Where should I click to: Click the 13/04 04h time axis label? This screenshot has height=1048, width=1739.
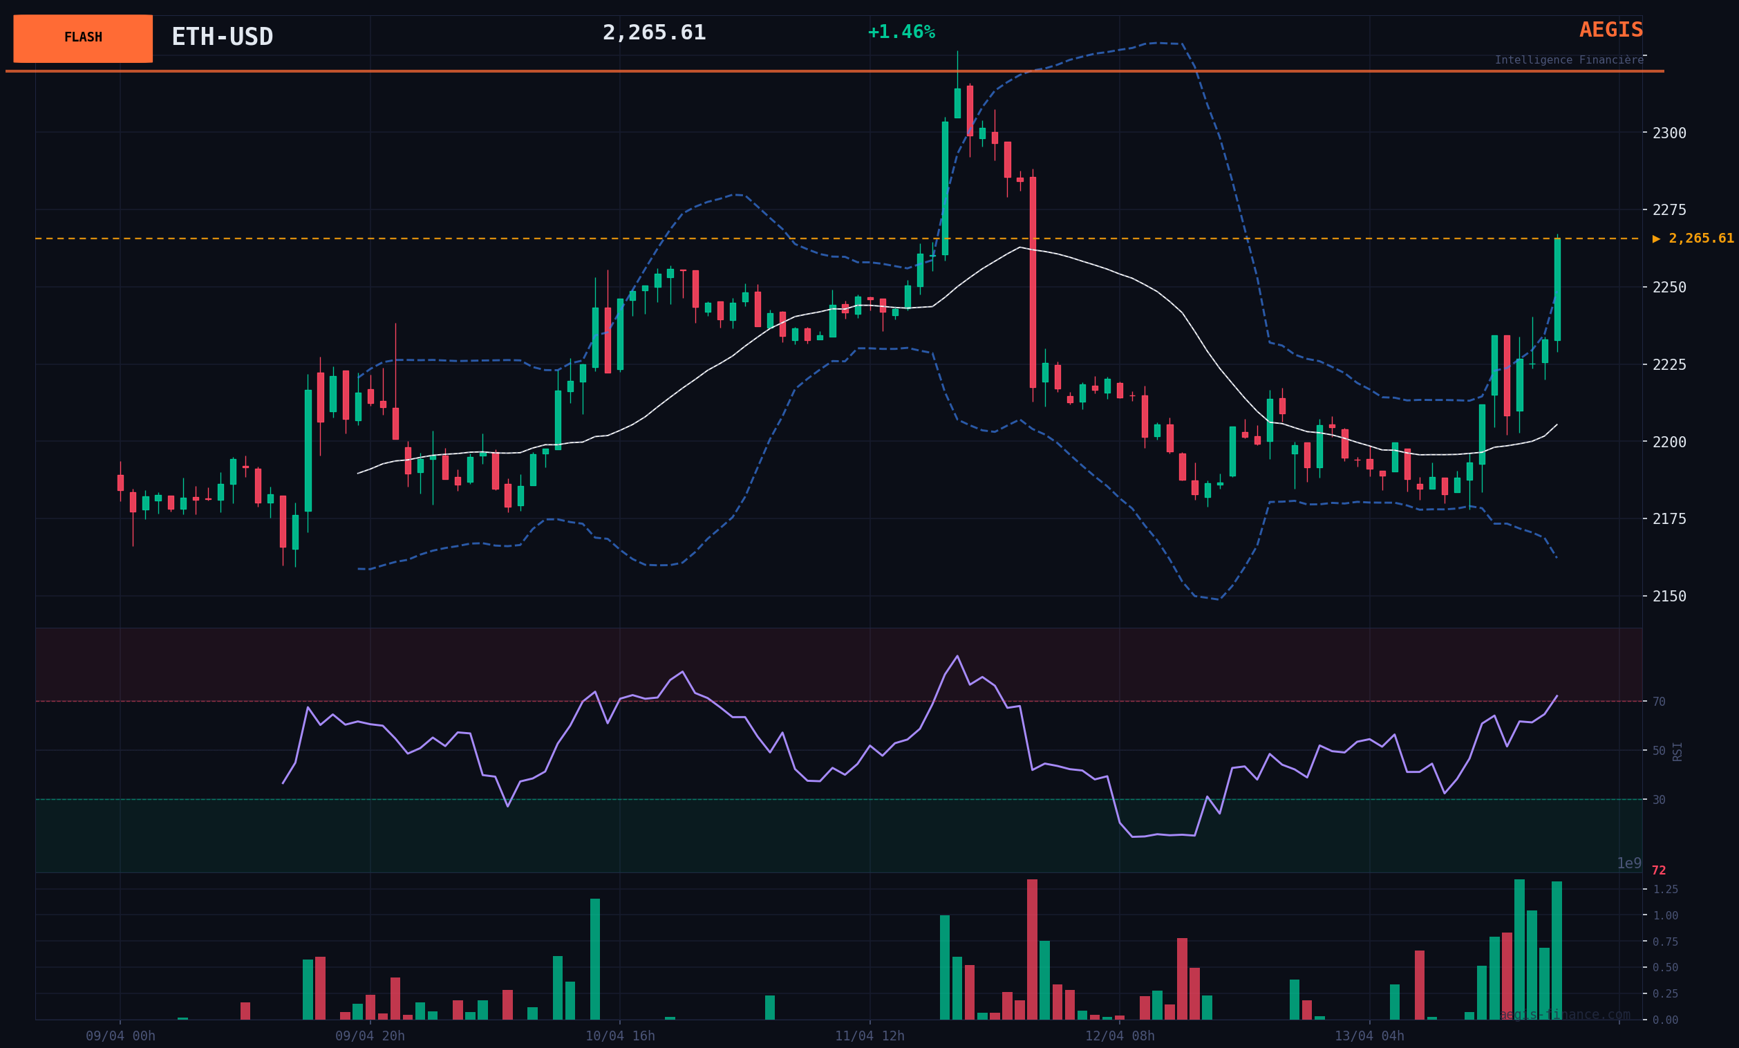[x=1369, y=1036]
